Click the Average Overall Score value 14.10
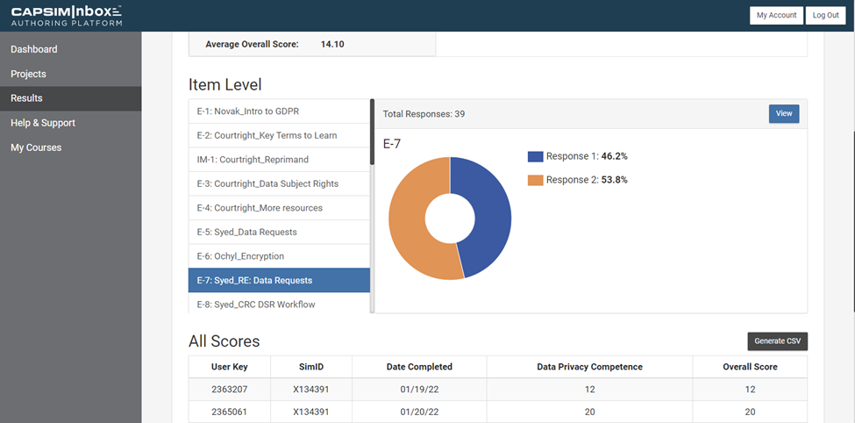The height and width of the screenshot is (423, 855). [332, 44]
